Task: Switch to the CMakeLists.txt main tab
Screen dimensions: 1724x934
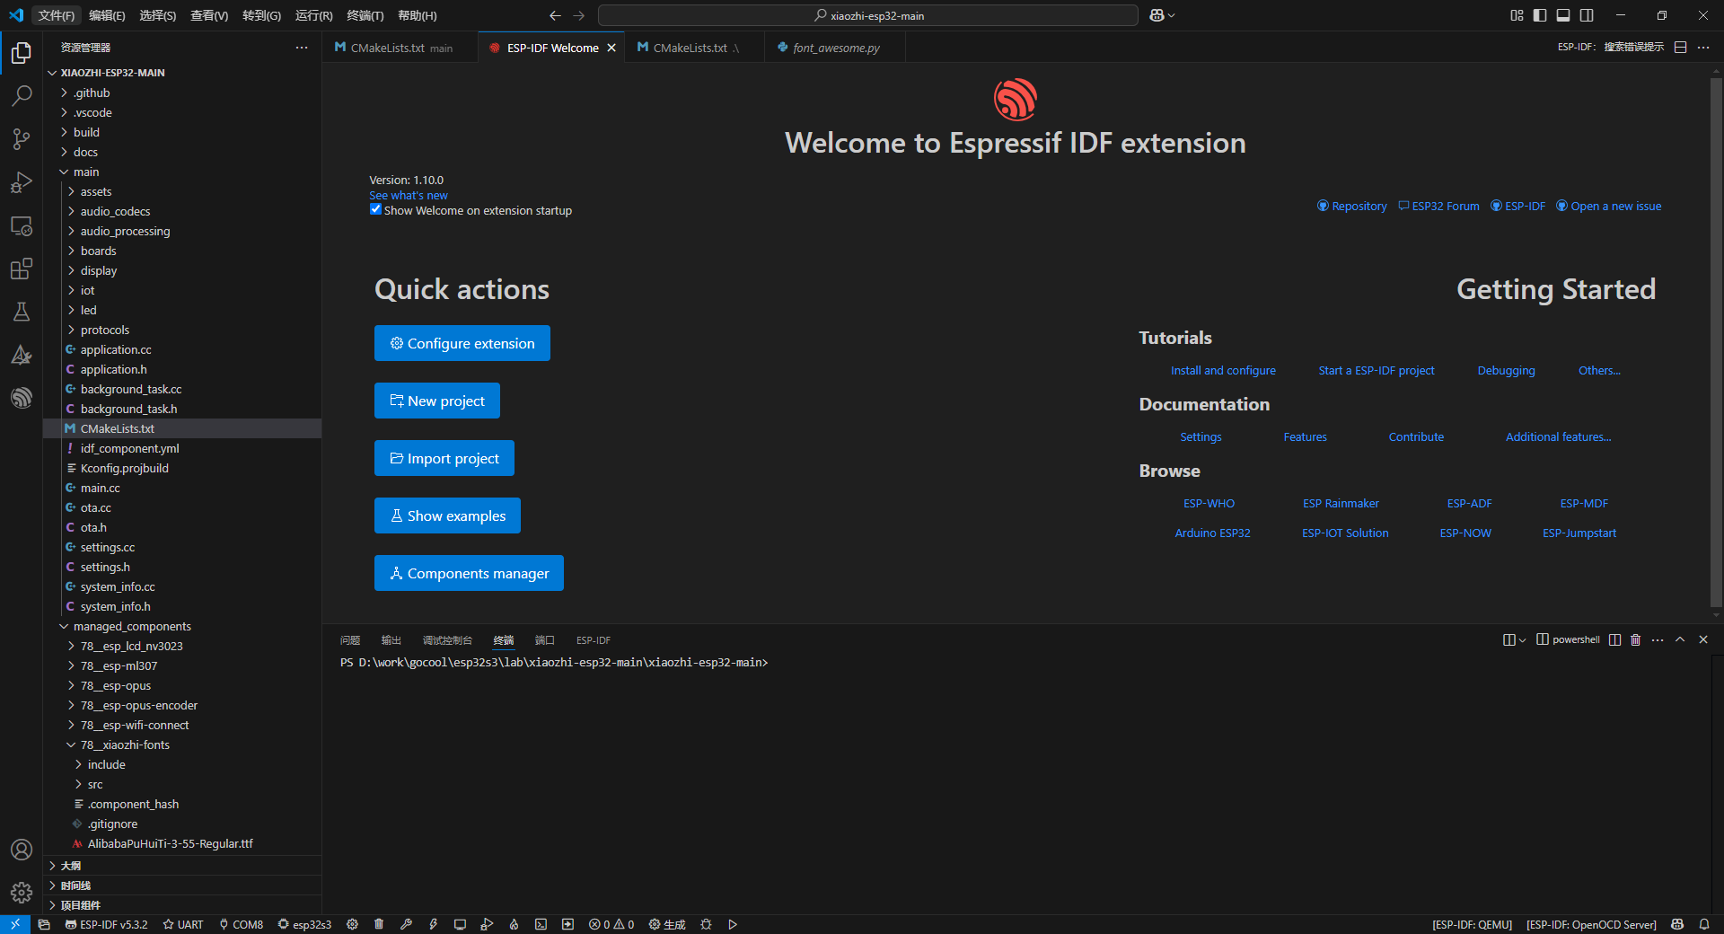Action: coord(400,48)
